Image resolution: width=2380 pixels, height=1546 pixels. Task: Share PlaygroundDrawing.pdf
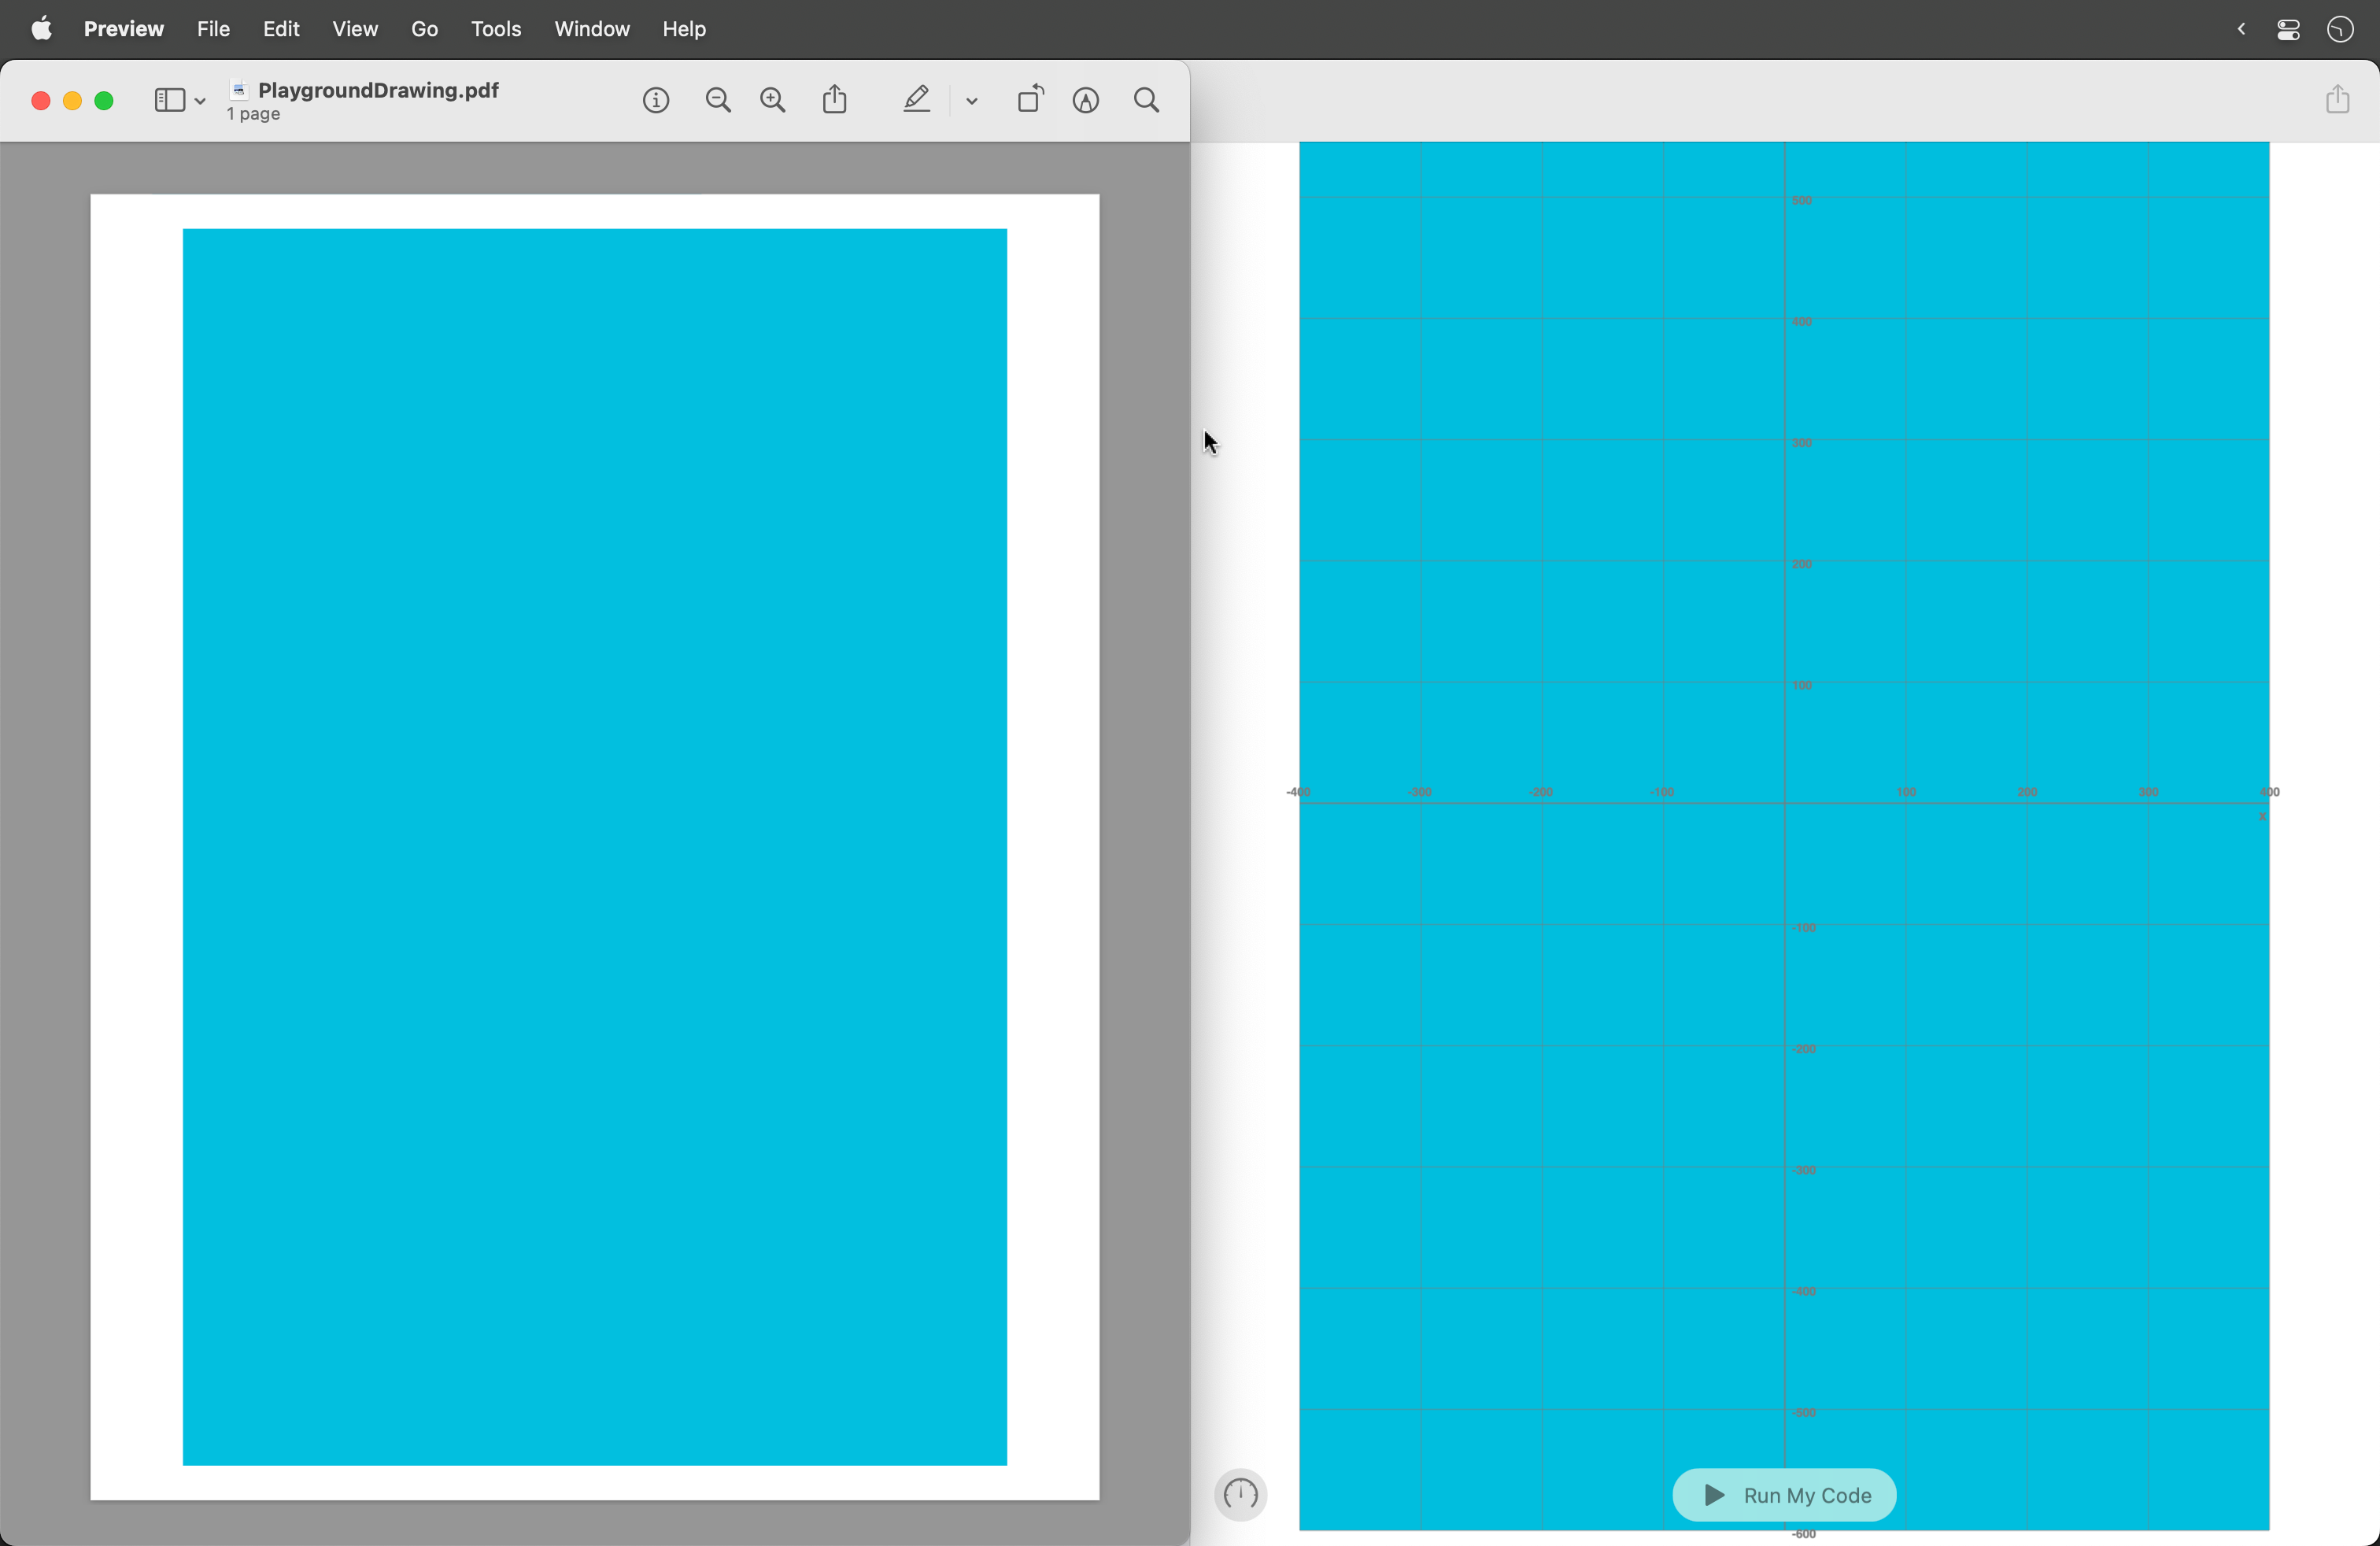click(835, 100)
